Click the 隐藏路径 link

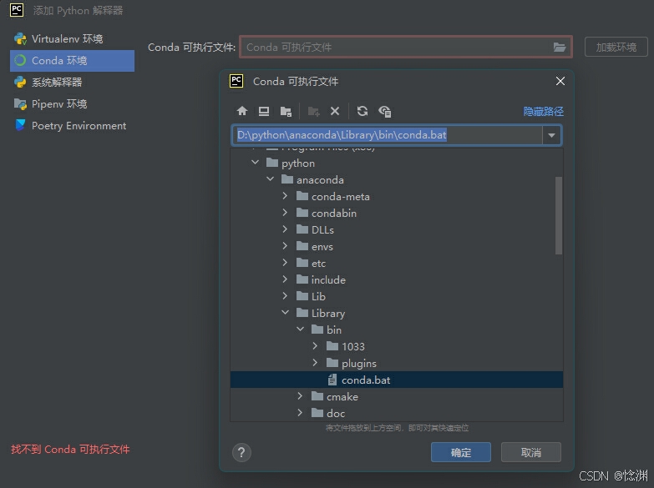click(x=544, y=111)
